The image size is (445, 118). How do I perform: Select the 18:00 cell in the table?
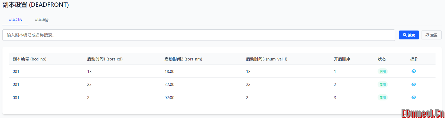pyautogui.click(x=169, y=72)
